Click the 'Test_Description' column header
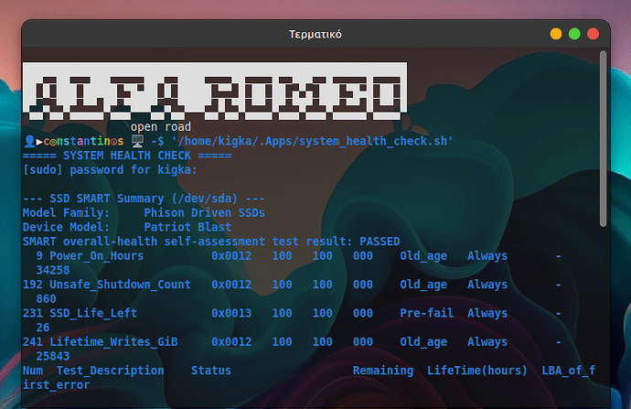This screenshot has height=409, width=631. [x=110, y=371]
